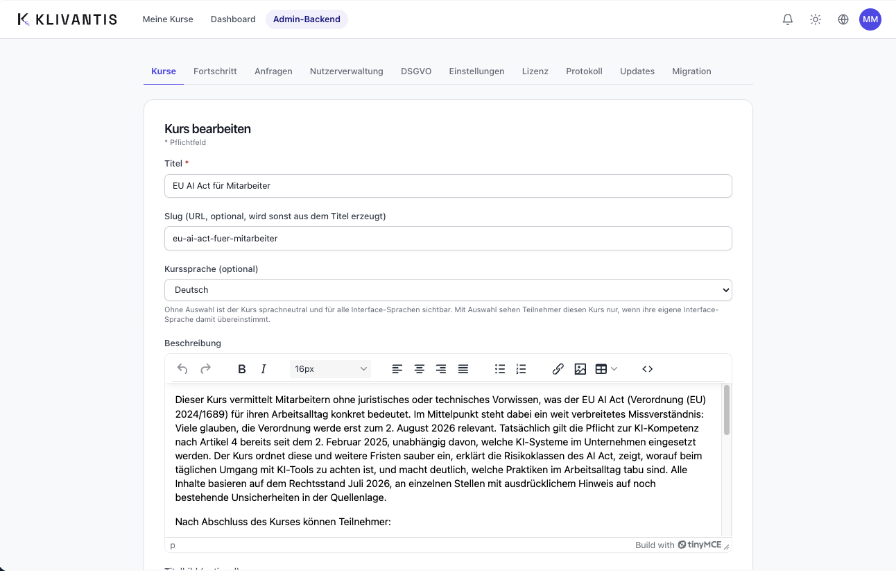This screenshot has height=571, width=896.
Task: Open the DSGVO tab
Action: 416,71
